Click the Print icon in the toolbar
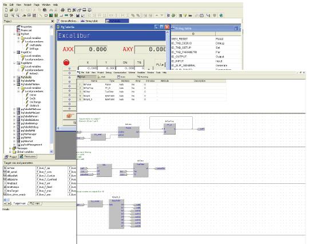 pos(62,10)
